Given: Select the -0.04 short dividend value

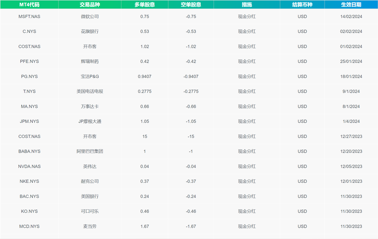Looking at the screenshot, I should coord(191,166).
